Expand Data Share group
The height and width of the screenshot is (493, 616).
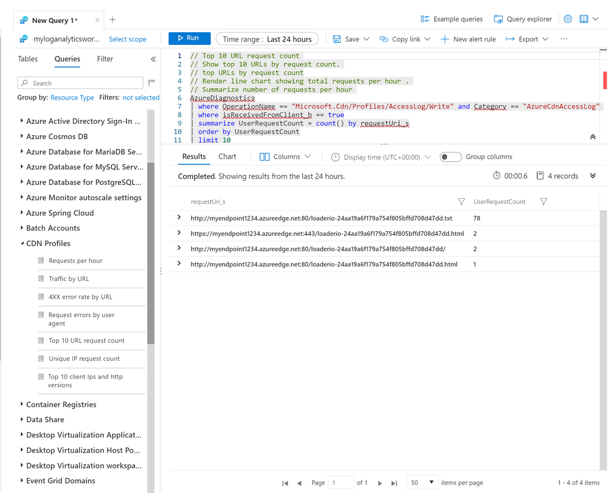22,420
